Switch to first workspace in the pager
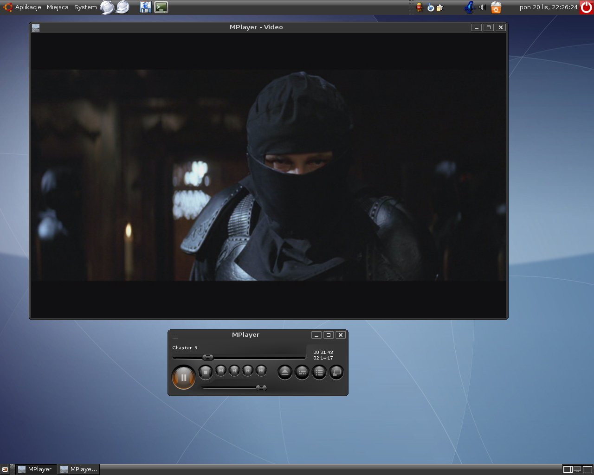Viewport: 594px width, 475px height. pyautogui.click(x=568, y=469)
